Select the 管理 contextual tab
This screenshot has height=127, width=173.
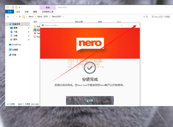[48, 7]
